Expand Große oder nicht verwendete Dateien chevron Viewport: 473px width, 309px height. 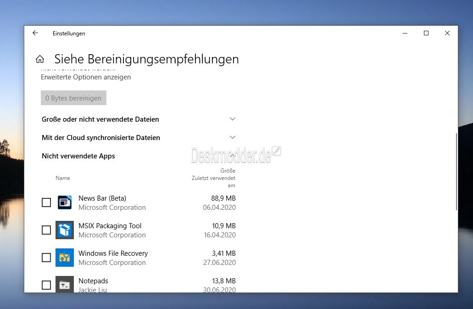[232, 119]
